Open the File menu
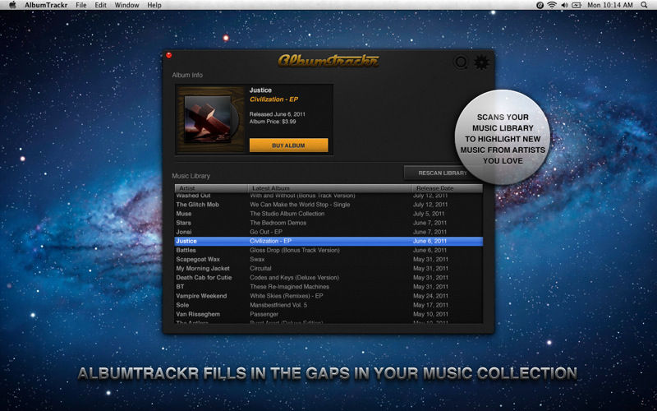The width and height of the screenshot is (657, 411). tap(80, 5)
